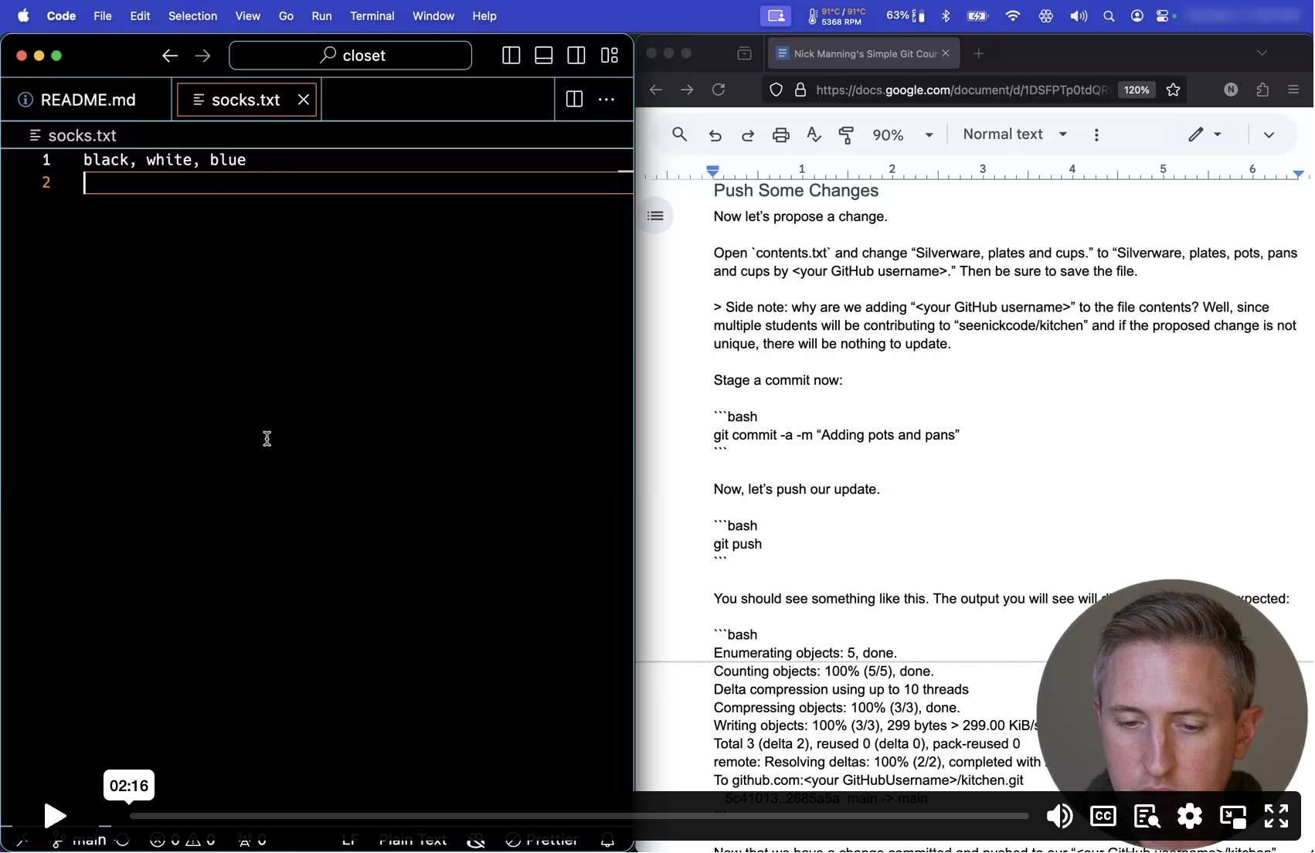Seek on the video progress bar

point(579,816)
